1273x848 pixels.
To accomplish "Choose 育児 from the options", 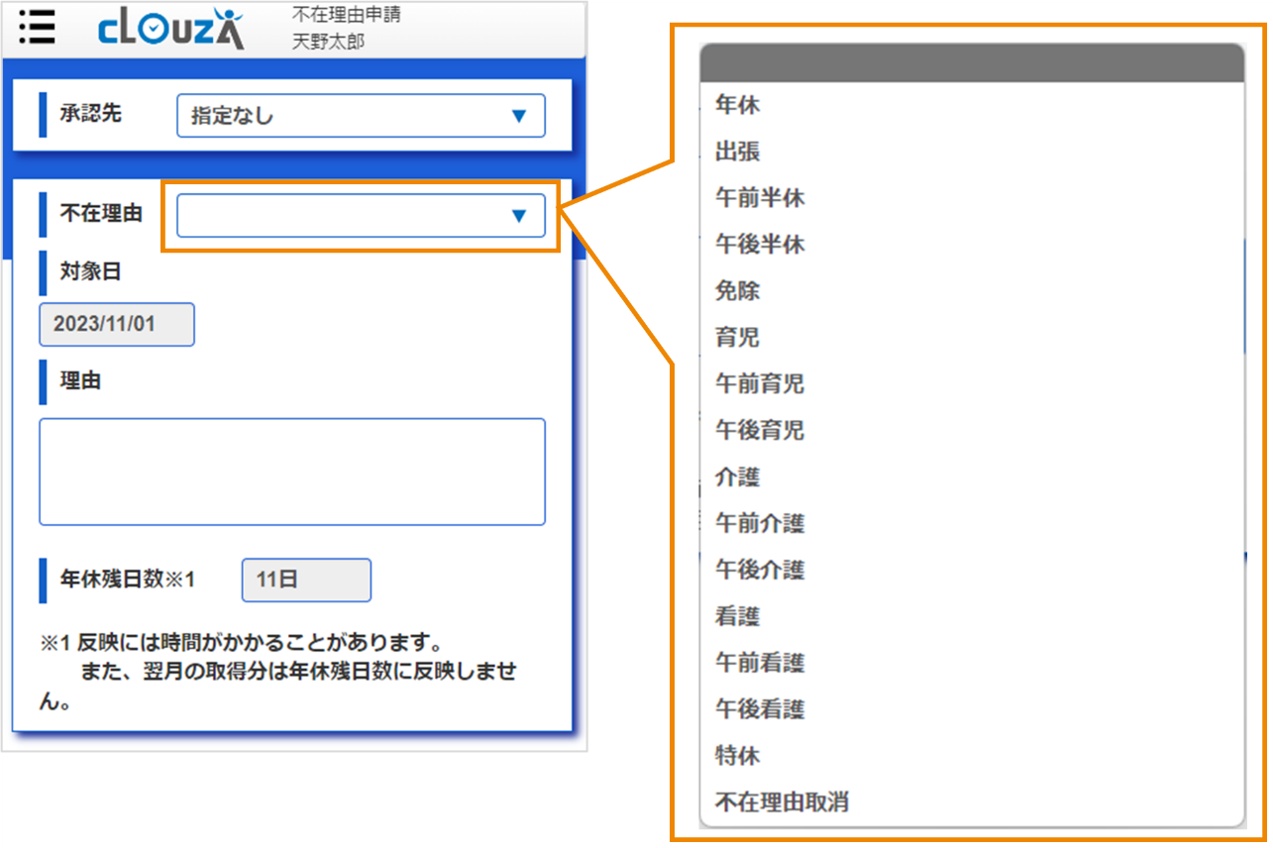I will pyautogui.click(x=735, y=338).
